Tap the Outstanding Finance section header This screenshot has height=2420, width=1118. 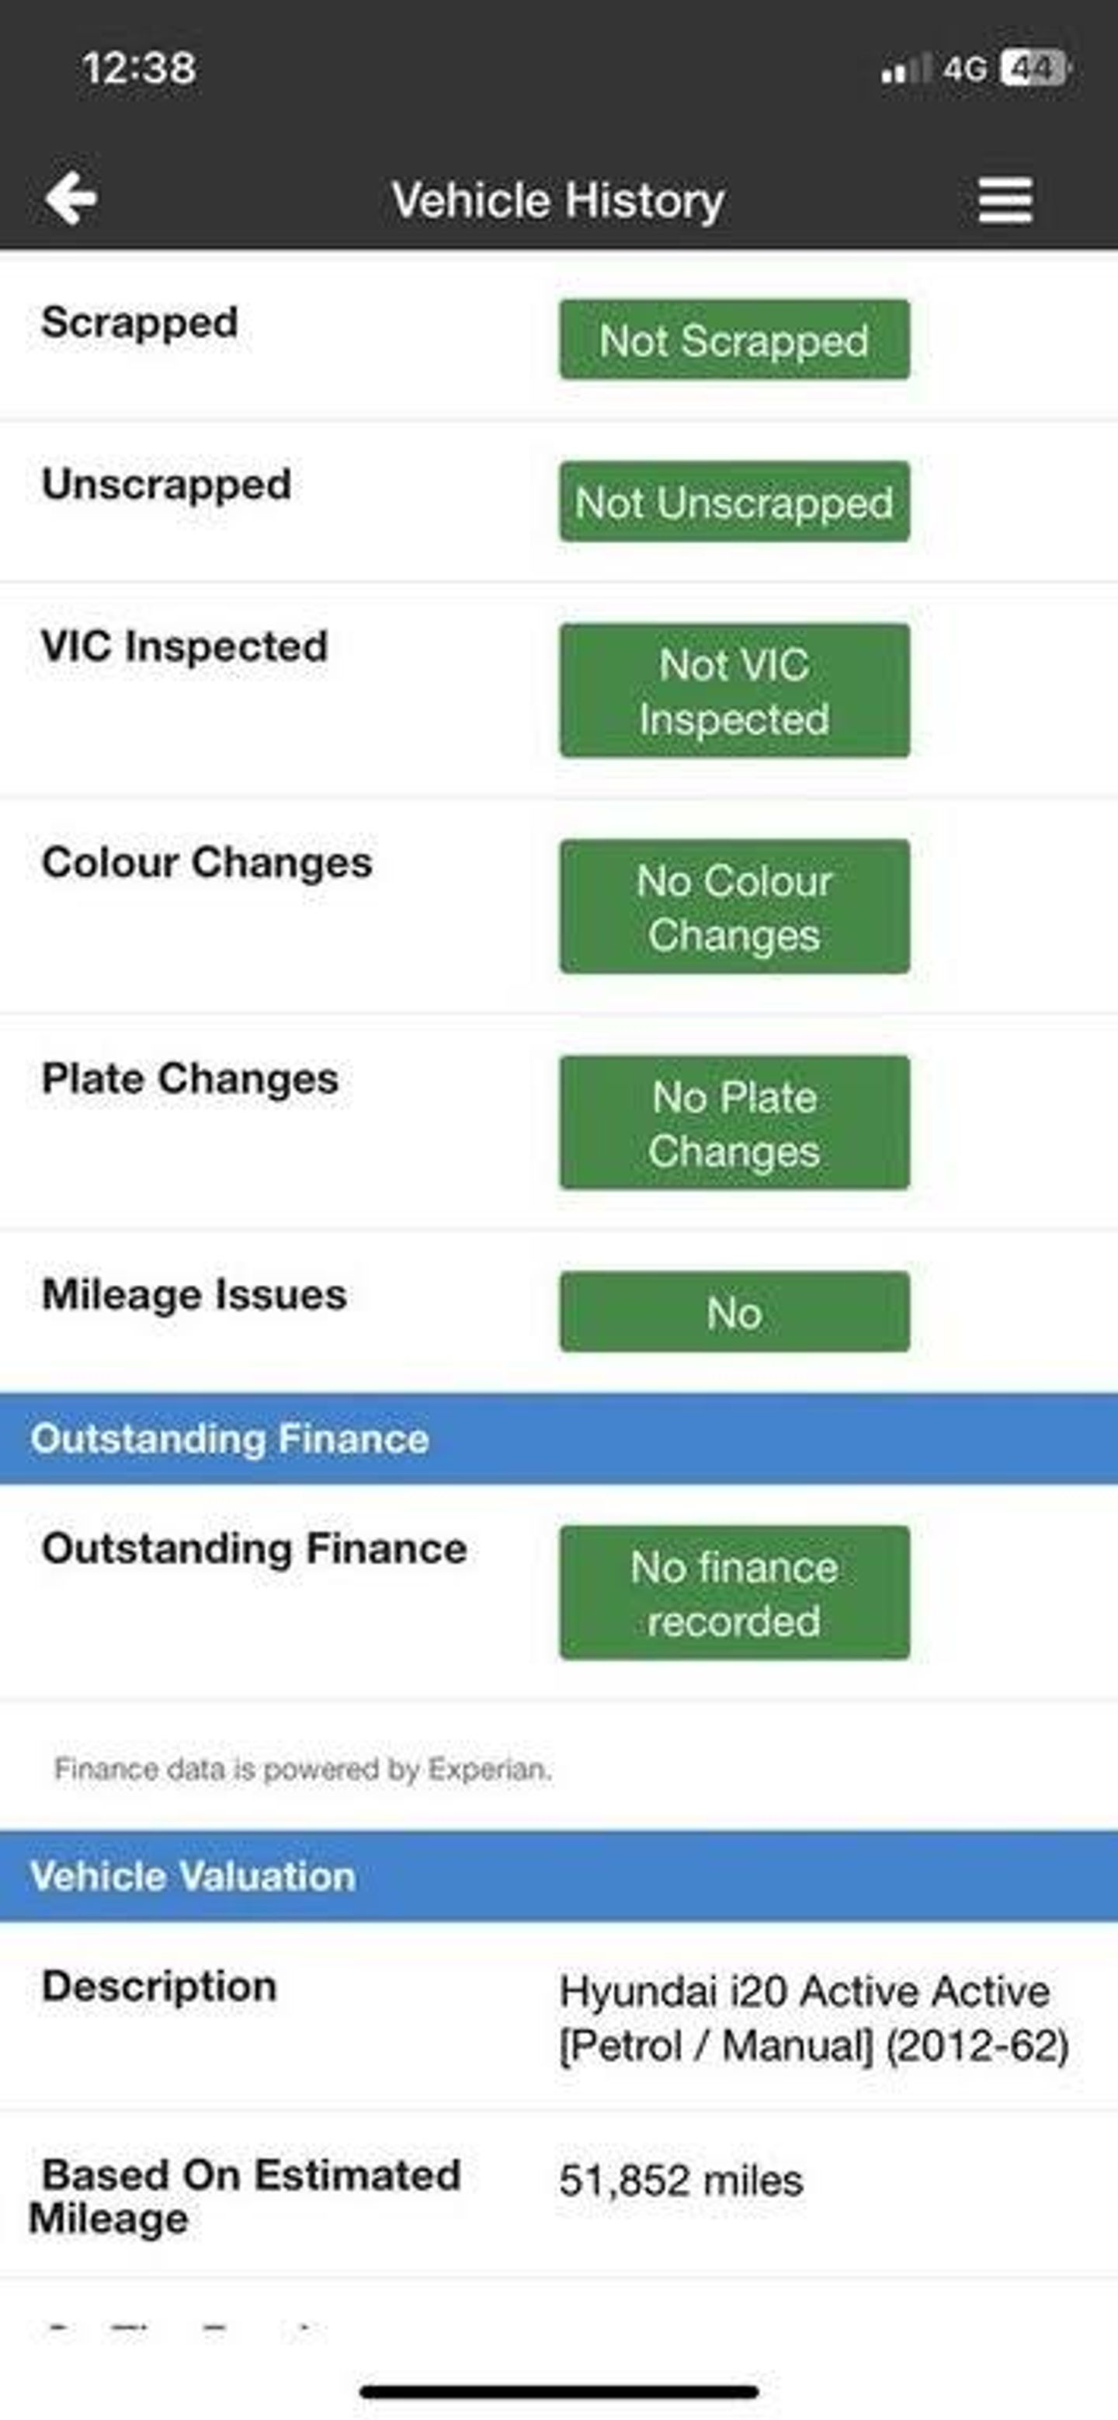pyautogui.click(x=230, y=1438)
